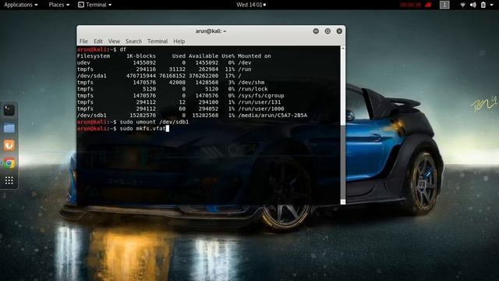The height and width of the screenshot is (281, 499).
Task: Launch the orange Burp Suite dock icon
Action: pyautogui.click(x=9, y=145)
